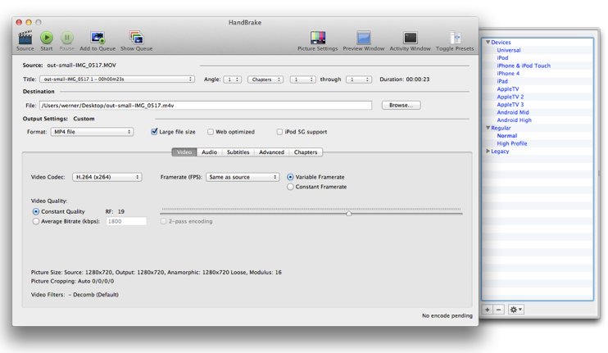Open the Angle dropdown
The height and width of the screenshot is (353, 608).
[x=232, y=79]
